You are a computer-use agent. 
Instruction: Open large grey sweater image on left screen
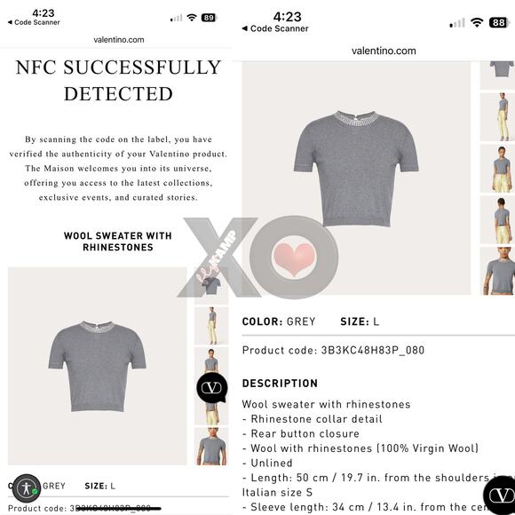pyautogui.click(x=97, y=366)
